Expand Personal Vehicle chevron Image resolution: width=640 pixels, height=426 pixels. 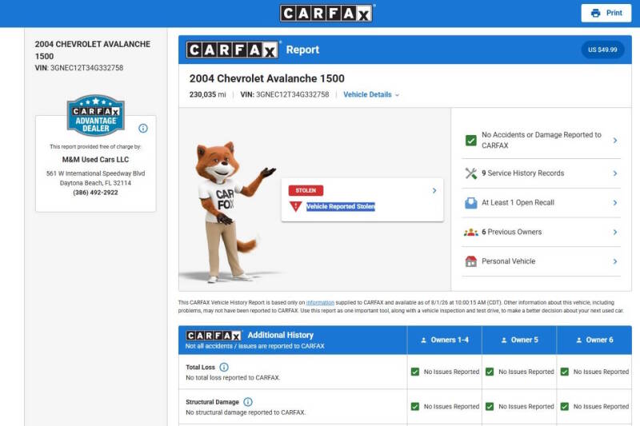click(x=615, y=261)
